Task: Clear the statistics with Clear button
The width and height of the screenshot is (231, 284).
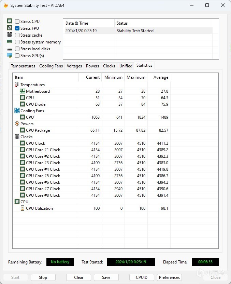Action: pyautogui.click(x=78, y=277)
